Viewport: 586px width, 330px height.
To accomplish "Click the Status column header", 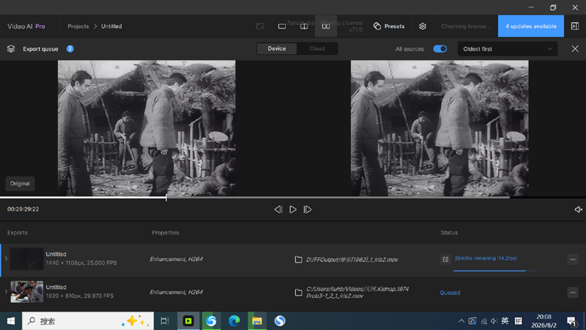I will coord(449,232).
